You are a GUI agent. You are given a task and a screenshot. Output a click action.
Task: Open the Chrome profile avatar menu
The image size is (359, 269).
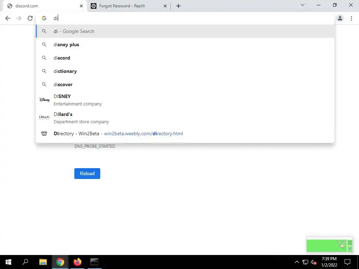340,18
